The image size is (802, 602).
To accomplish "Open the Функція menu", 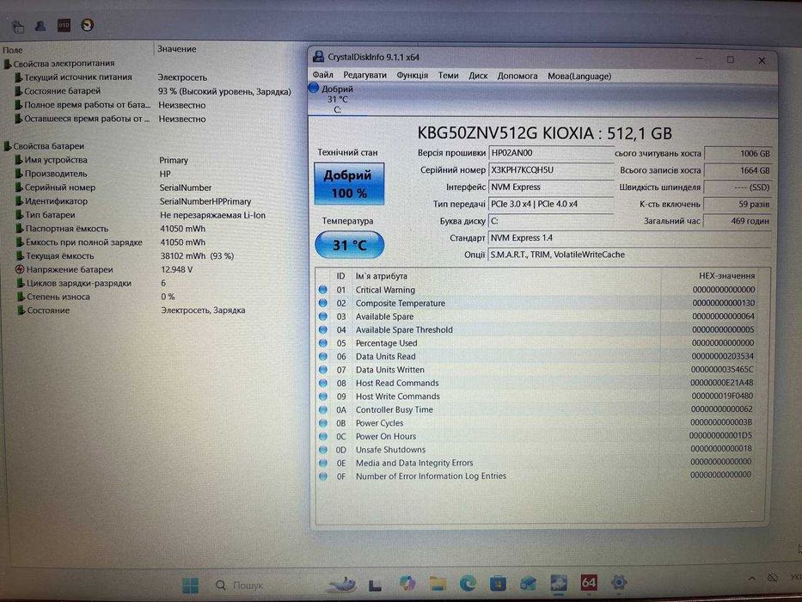I will (x=413, y=76).
